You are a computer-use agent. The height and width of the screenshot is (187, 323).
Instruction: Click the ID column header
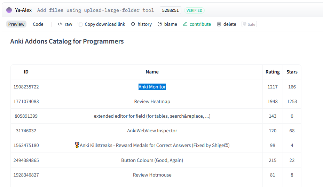coord(26,72)
